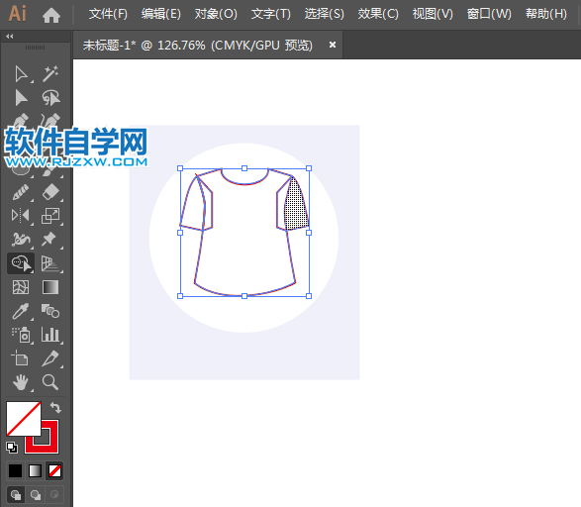The image size is (581, 507).
Task: Select the Mesh tool
Action: pyautogui.click(x=21, y=287)
